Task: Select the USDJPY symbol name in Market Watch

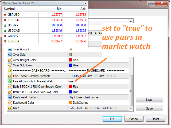Action: click(13, 25)
